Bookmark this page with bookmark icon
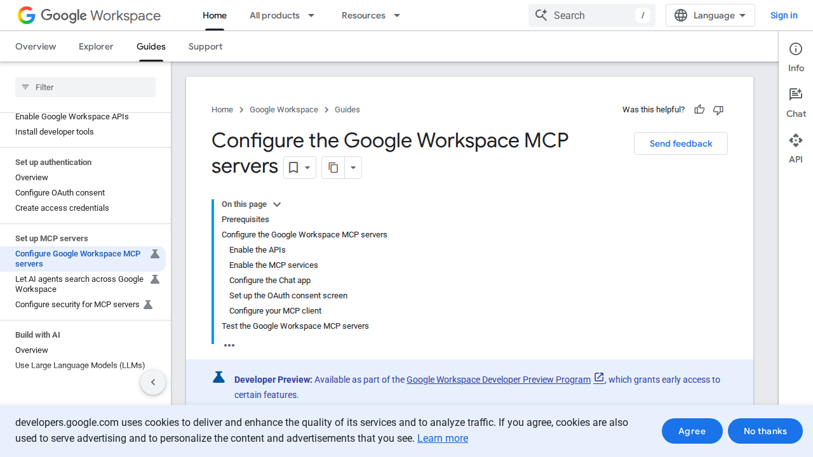This screenshot has height=457, width=813. (293, 168)
